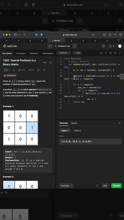124x220 pixels.
Task: Expand the Console panel in the front window
Action: pyautogui.click(x=66, y=186)
